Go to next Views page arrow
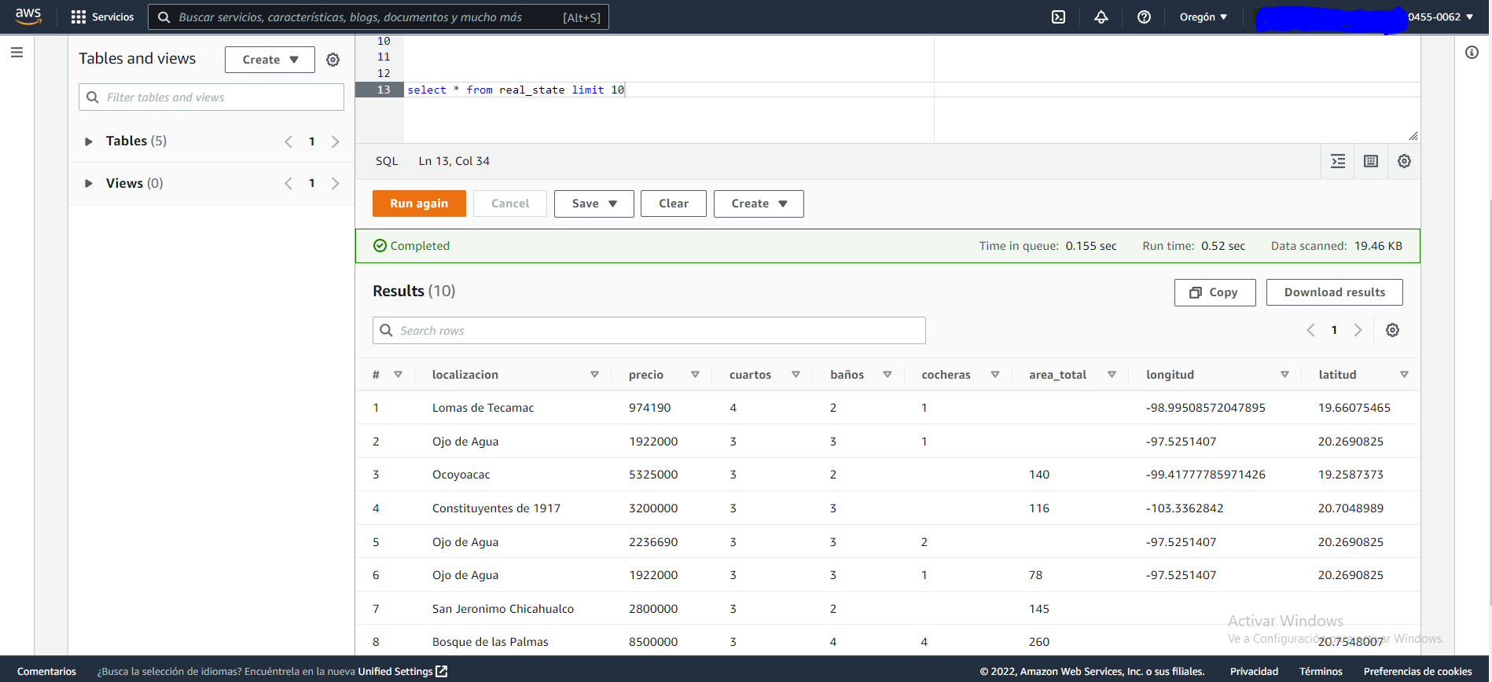 [335, 183]
